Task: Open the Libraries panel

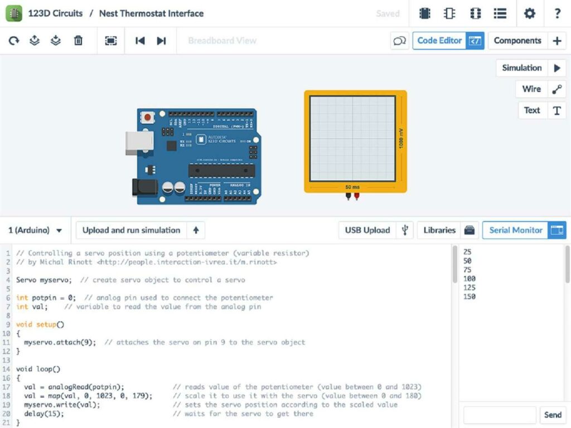Action: click(439, 230)
